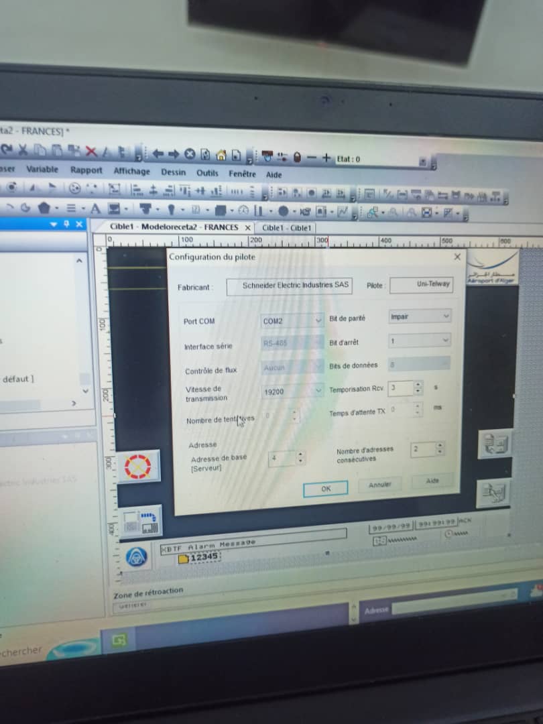The image size is (543, 724).
Task: Click the red delete X toolbar icon
Action: 91,152
